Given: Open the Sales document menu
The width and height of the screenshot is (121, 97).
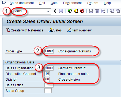Looking at the screenshot, I should click(22, 3).
